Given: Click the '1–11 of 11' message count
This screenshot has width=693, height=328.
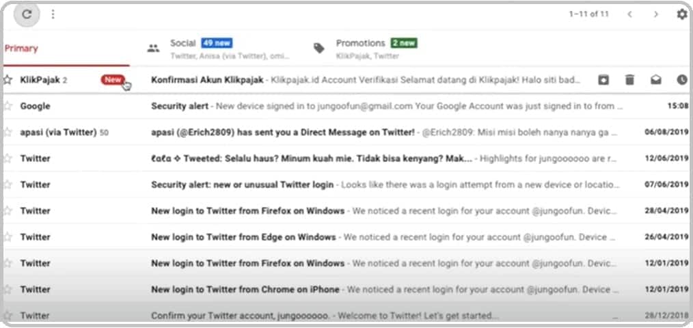Looking at the screenshot, I should pos(588,14).
